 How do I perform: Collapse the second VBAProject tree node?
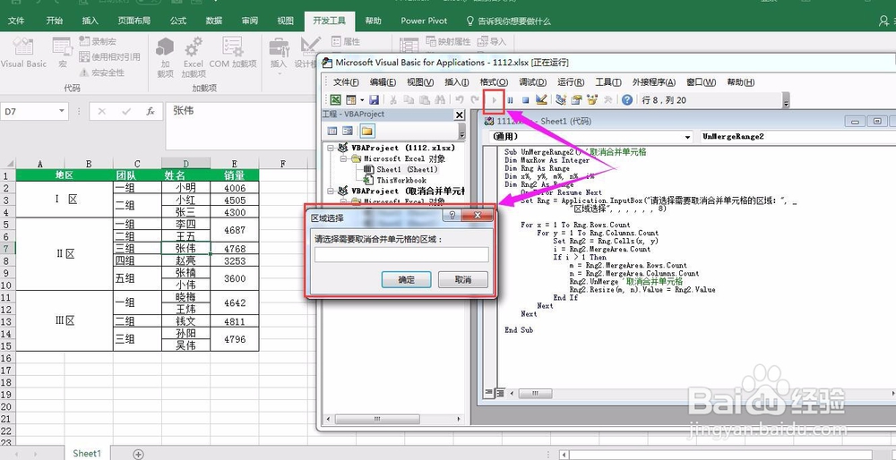click(x=331, y=191)
